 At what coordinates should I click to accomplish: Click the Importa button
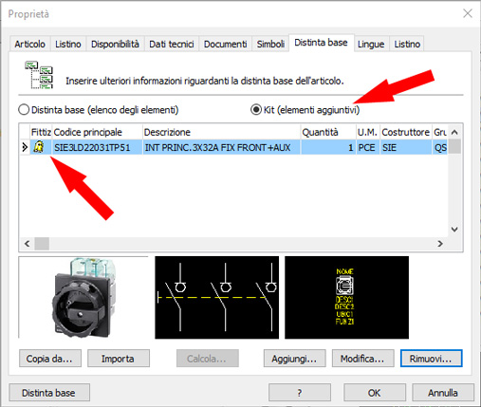[119, 359]
